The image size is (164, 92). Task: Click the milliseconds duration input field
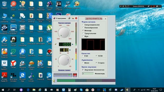pos(88,74)
